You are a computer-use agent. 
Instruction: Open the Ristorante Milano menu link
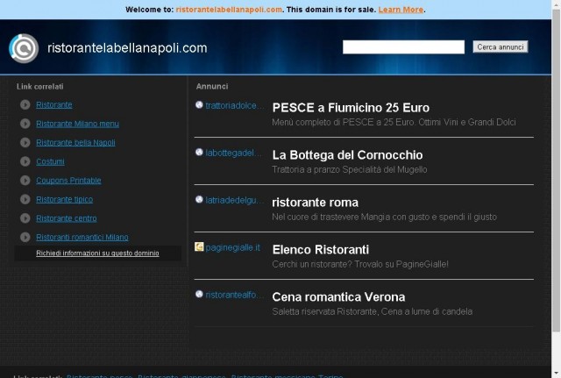tap(77, 124)
